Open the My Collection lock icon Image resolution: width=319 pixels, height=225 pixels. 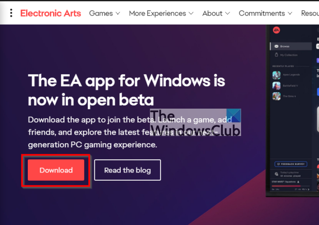(x=276, y=55)
